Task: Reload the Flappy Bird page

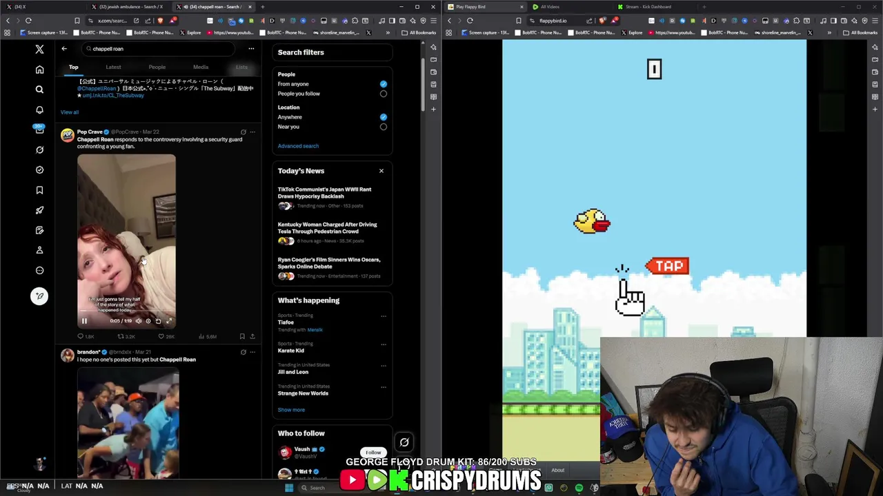Action: pyautogui.click(x=470, y=21)
